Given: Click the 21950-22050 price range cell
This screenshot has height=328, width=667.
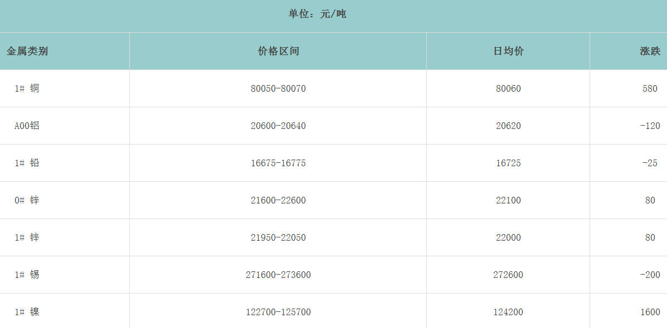Looking at the screenshot, I should [x=278, y=237].
